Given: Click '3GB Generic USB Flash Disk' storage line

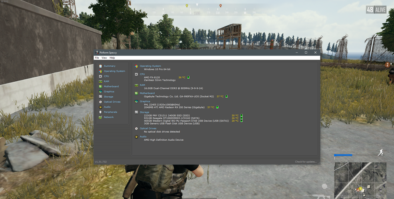Looking at the screenshot, I should click(x=172, y=123).
